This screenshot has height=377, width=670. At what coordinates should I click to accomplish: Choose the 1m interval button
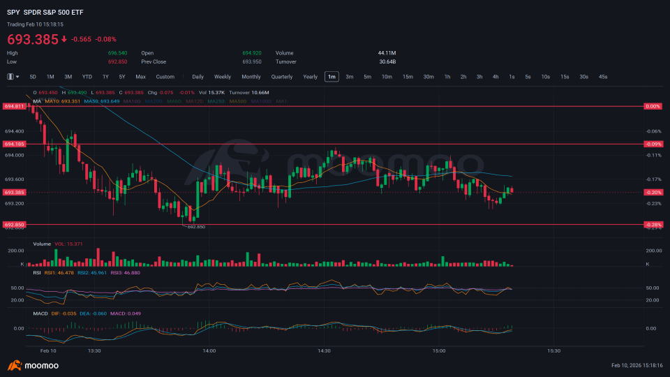tap(332, 77)
